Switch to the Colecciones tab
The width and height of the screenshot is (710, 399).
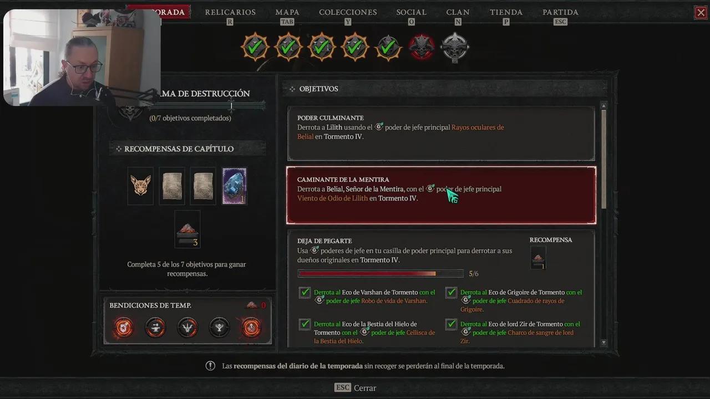point(348,12)
